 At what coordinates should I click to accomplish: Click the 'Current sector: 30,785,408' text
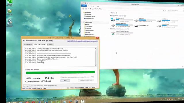38,81
